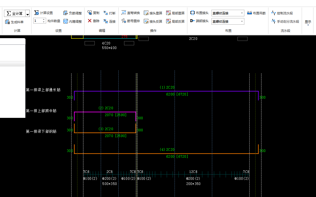Click the 复制 copy icon

[x=90, y=13]
